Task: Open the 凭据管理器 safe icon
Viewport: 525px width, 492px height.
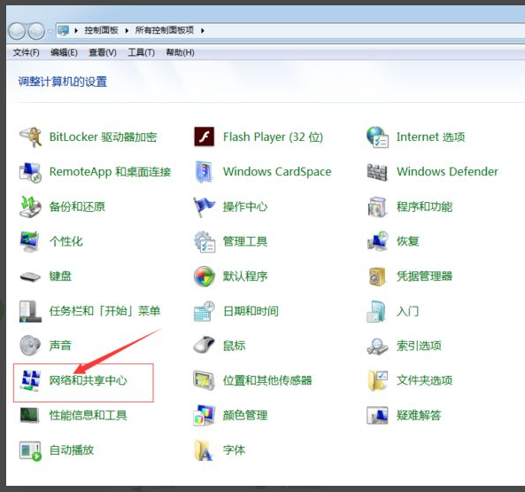Action: click(x=377, y=277)
